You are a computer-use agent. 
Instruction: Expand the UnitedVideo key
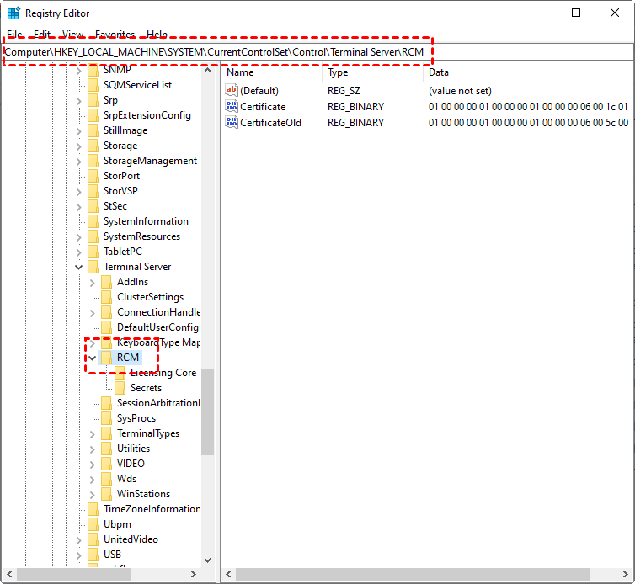[79, 539]
